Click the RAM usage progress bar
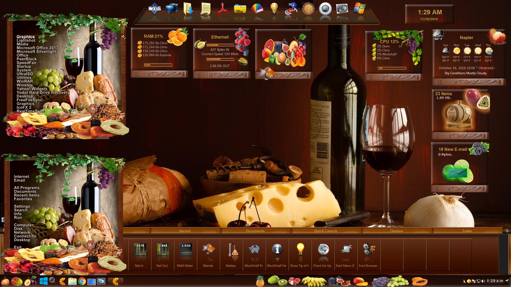This screenshot has width=511, height=287. click(158, 65)
